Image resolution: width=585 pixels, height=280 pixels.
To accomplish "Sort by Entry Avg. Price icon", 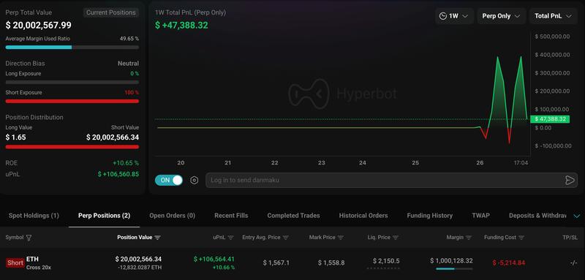I will [285, 238].
